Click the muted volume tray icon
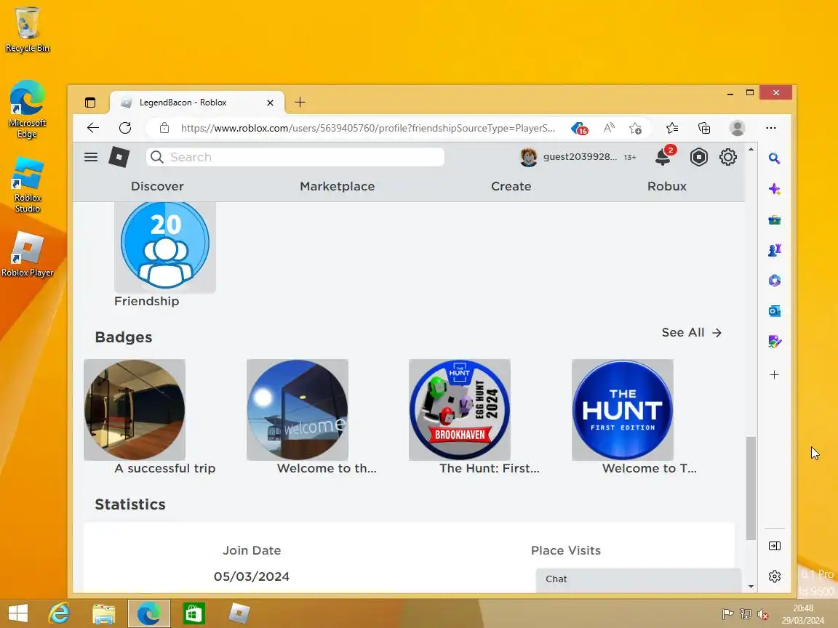This screenshot has width=838, height=628. pyautogui.click(x=763, y=615)
